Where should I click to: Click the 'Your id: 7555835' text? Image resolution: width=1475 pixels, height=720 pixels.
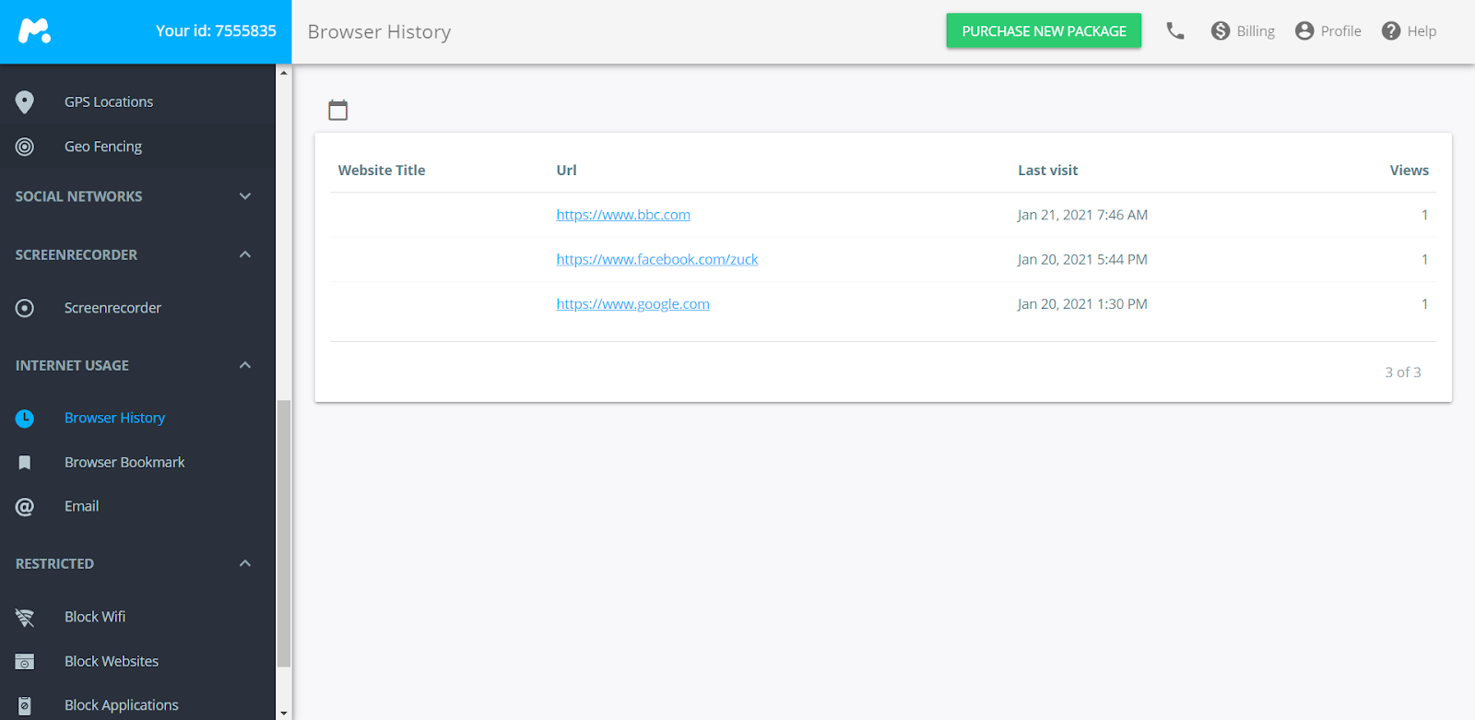point(216,31)
